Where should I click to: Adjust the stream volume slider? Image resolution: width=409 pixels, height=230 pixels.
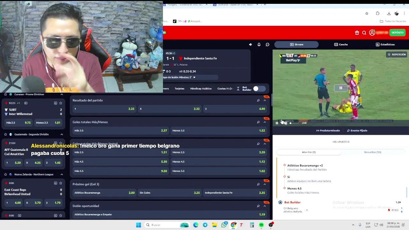(x=295, y=123)
